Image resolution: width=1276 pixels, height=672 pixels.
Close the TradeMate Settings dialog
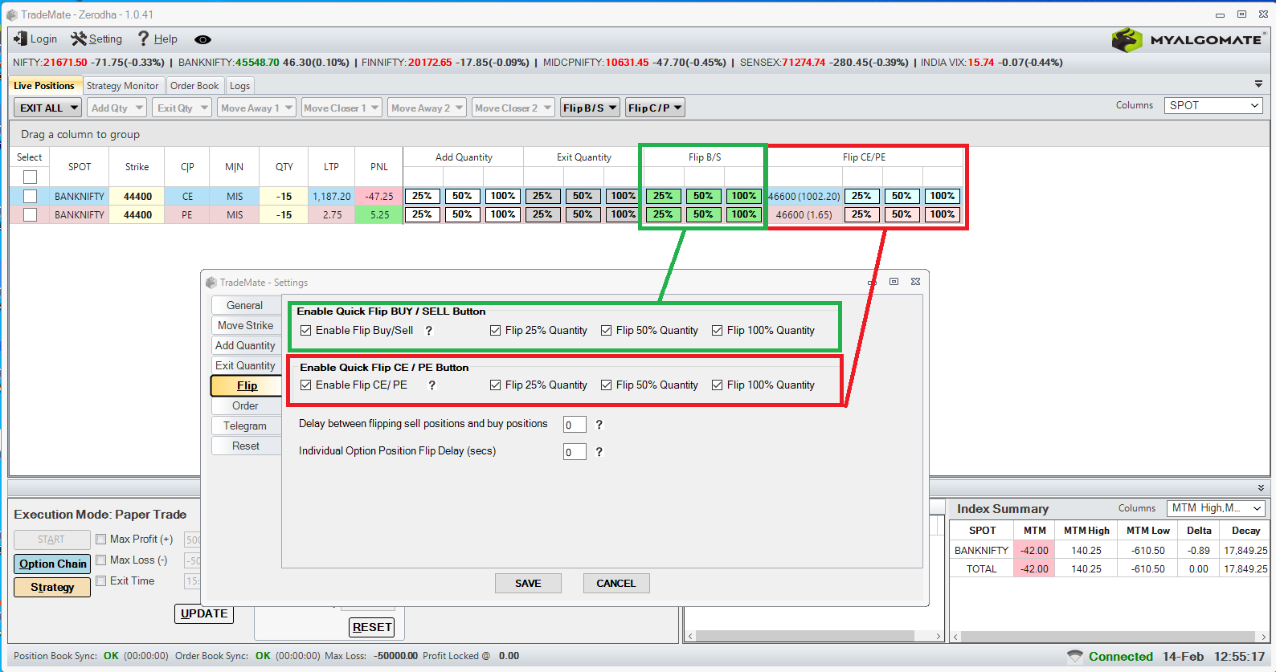pos(915,282)
